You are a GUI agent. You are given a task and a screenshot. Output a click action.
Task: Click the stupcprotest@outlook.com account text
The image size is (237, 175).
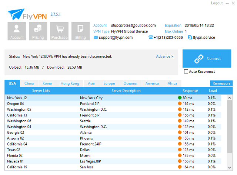click(x=133, y=25)
